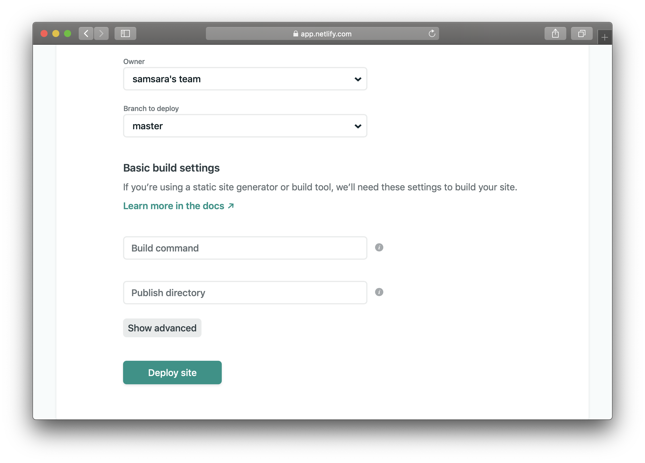This screenshot has width=645, height=463.
Task: Focus the Publish directory field
Action: point(245,293)
